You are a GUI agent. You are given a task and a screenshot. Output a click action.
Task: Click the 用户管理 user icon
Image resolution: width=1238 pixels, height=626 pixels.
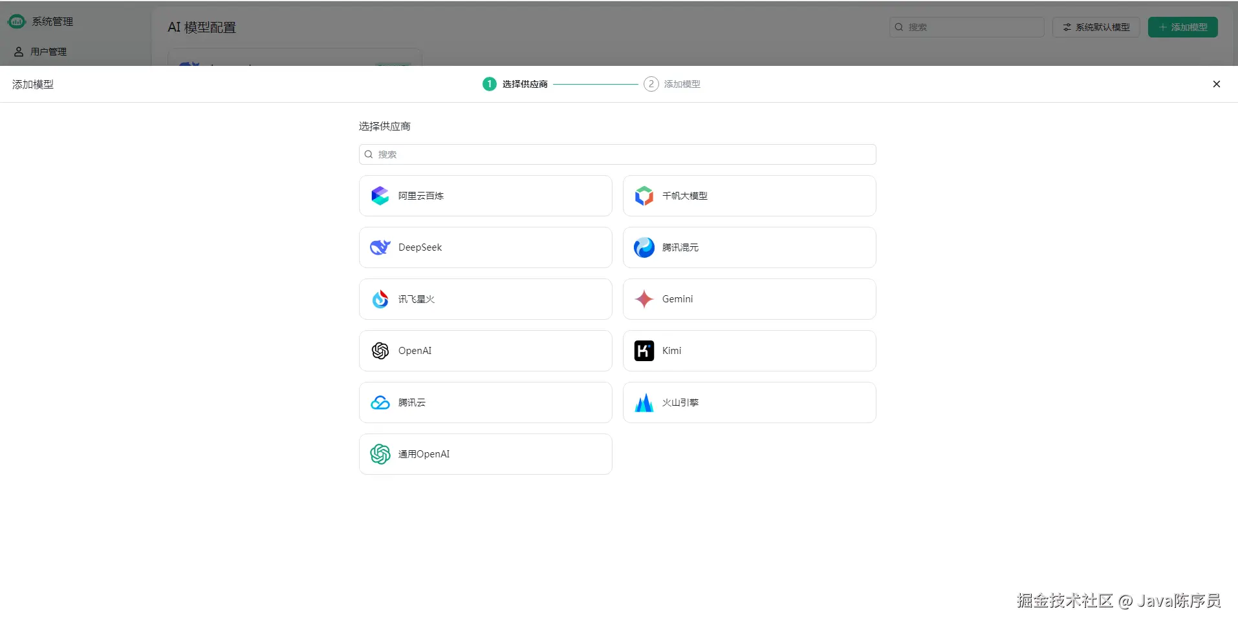(x=19, y=52)
